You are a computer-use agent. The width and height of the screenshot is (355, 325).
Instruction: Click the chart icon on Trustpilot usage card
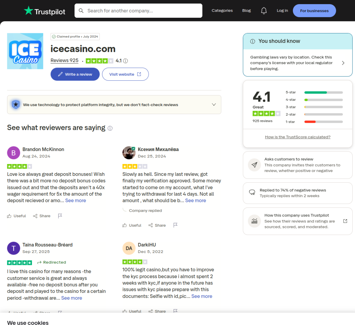point(254,221)
